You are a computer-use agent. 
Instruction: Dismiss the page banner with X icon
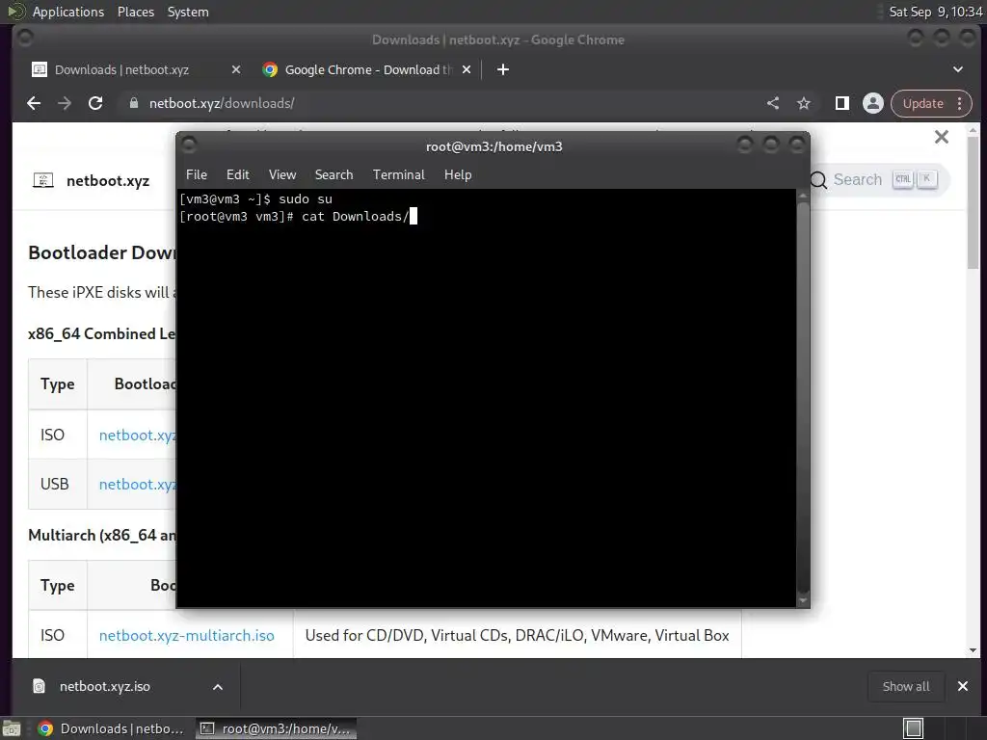point(941,137)
